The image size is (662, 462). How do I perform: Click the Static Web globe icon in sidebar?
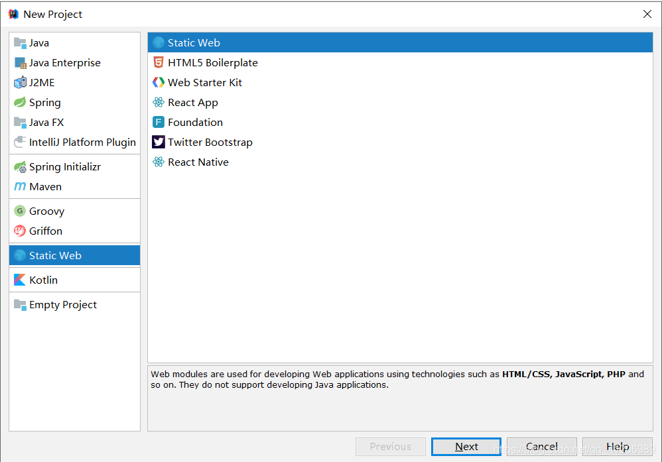pyautogui.click(x=20, y=255)
